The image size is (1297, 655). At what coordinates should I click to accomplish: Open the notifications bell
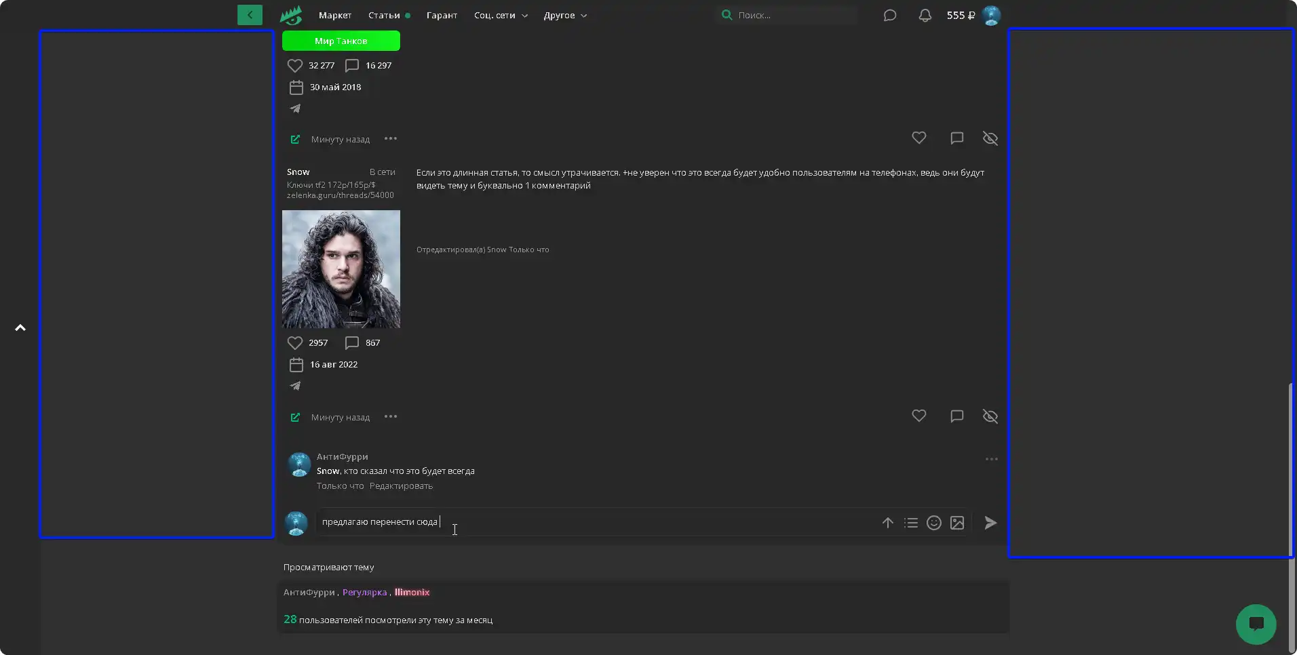(925, 15)
